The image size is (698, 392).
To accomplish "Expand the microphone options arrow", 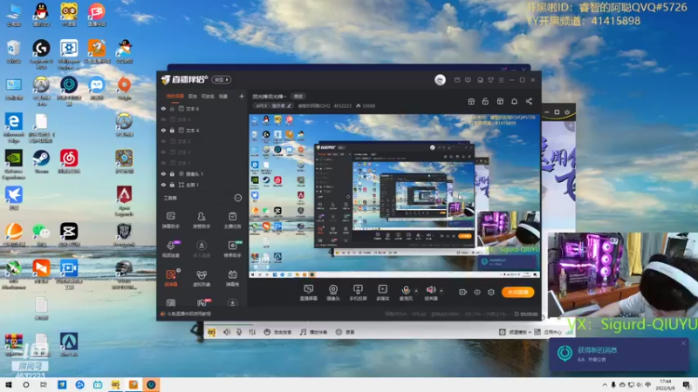I will [416, 291].
